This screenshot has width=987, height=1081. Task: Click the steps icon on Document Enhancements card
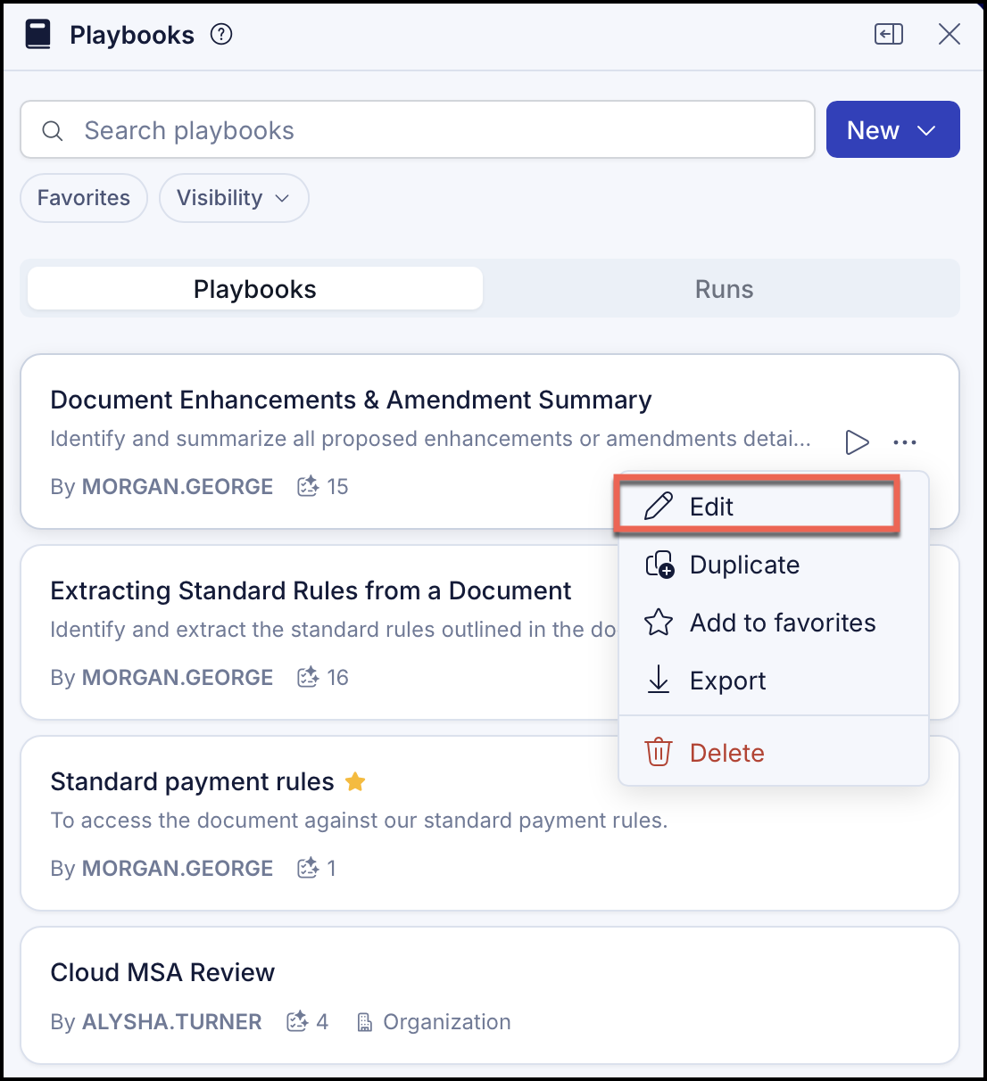pyautogui.click(x=308, y=486)
